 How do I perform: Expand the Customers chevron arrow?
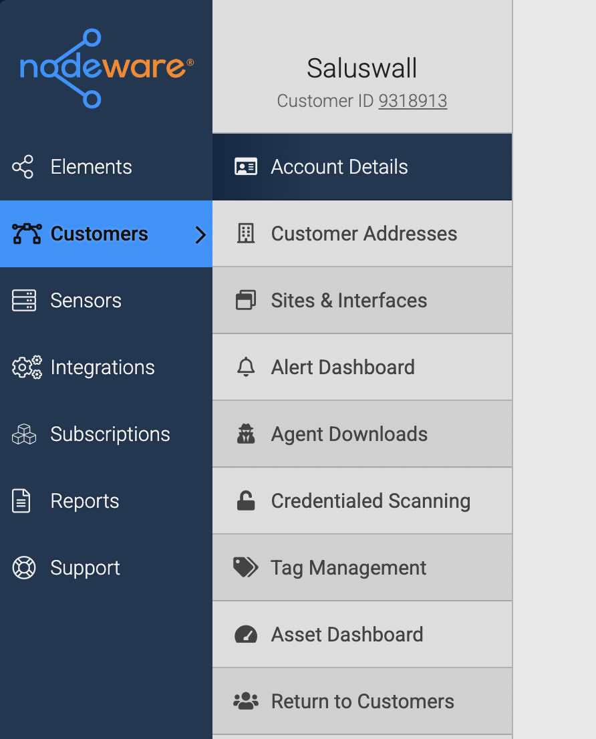click(200, 235)
